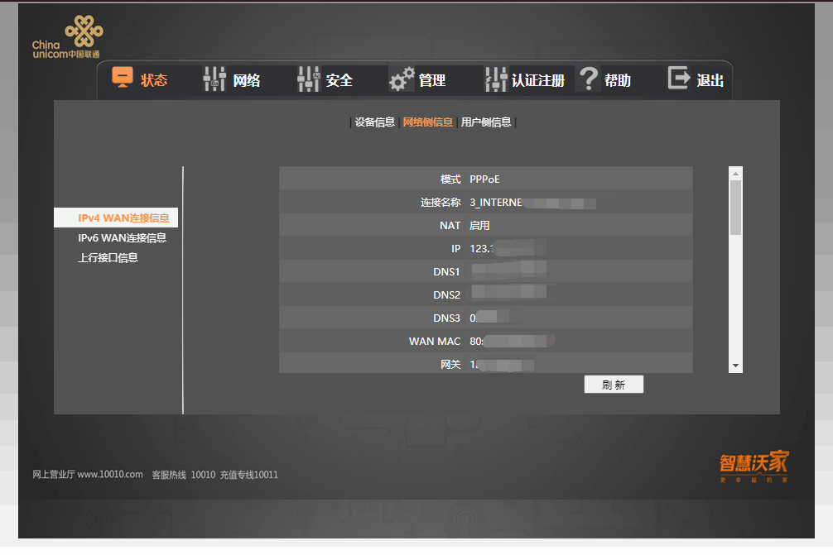Click the monitor icon for 状态
This screenshot has height=555, width=833.
pyautogui.click(x=123, y=78)
